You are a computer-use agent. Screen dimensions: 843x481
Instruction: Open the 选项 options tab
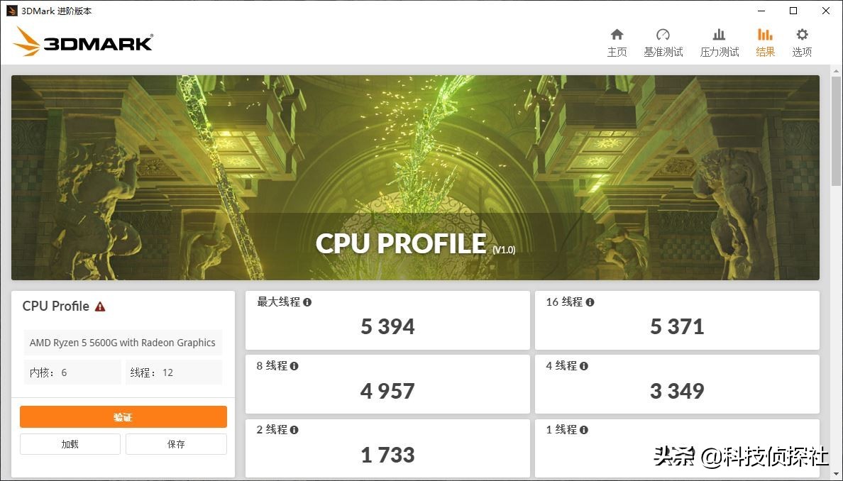click(802, 41)
